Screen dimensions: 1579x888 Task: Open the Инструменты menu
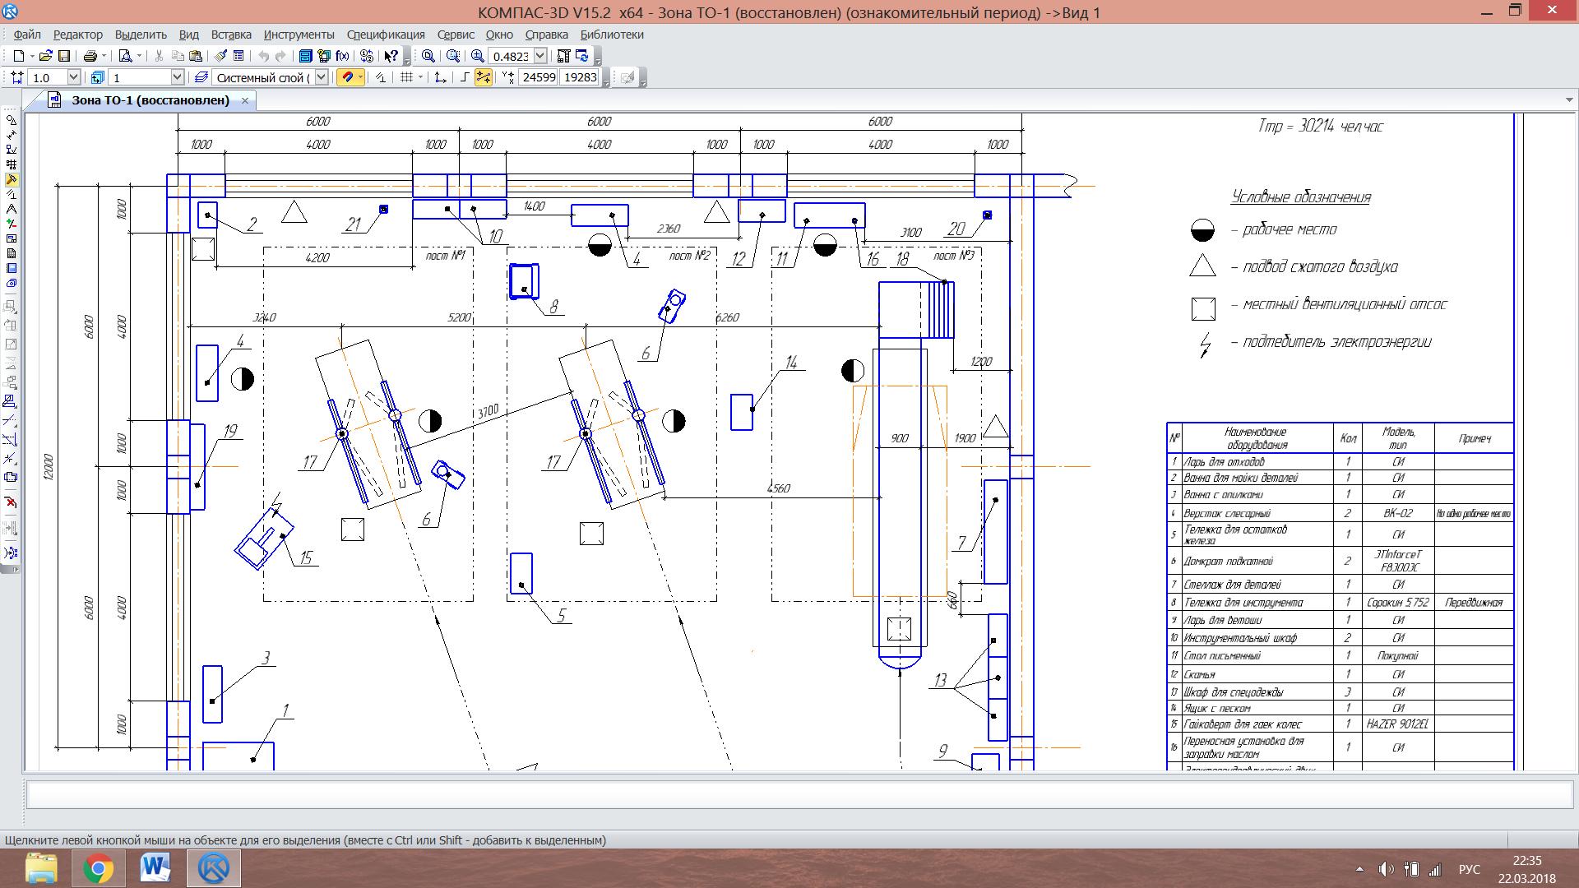[299, 35]
